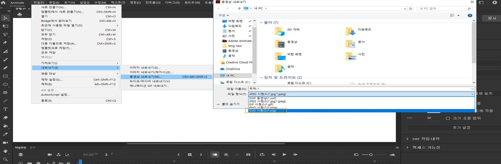The image size is (501, 164).
Task: Click the up-arrow navigation icon in dialog
Action: [239, 9]
